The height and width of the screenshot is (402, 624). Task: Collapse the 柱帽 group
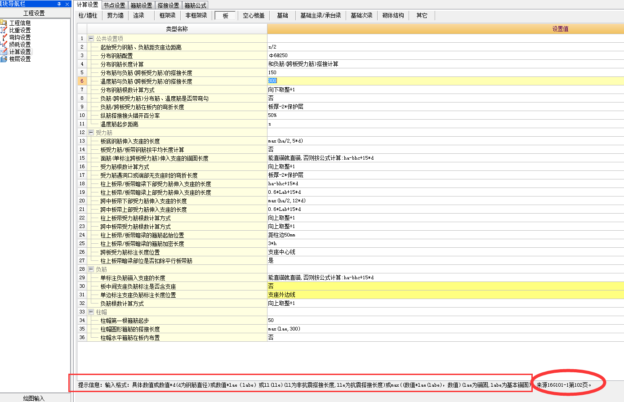[91, 312]
